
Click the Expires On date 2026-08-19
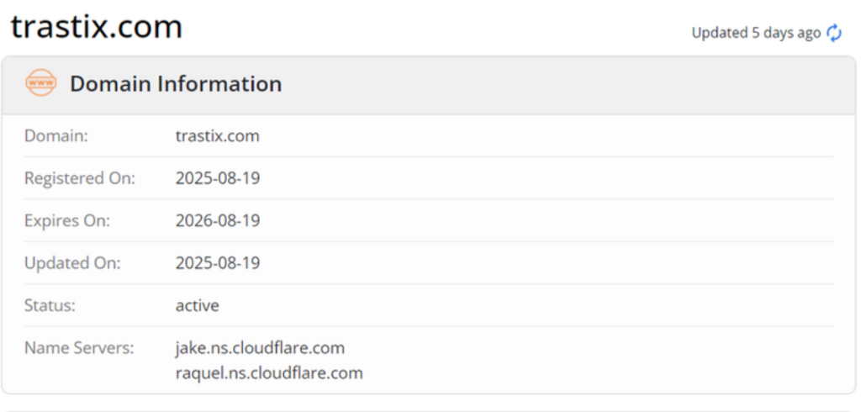pos(217,220)
